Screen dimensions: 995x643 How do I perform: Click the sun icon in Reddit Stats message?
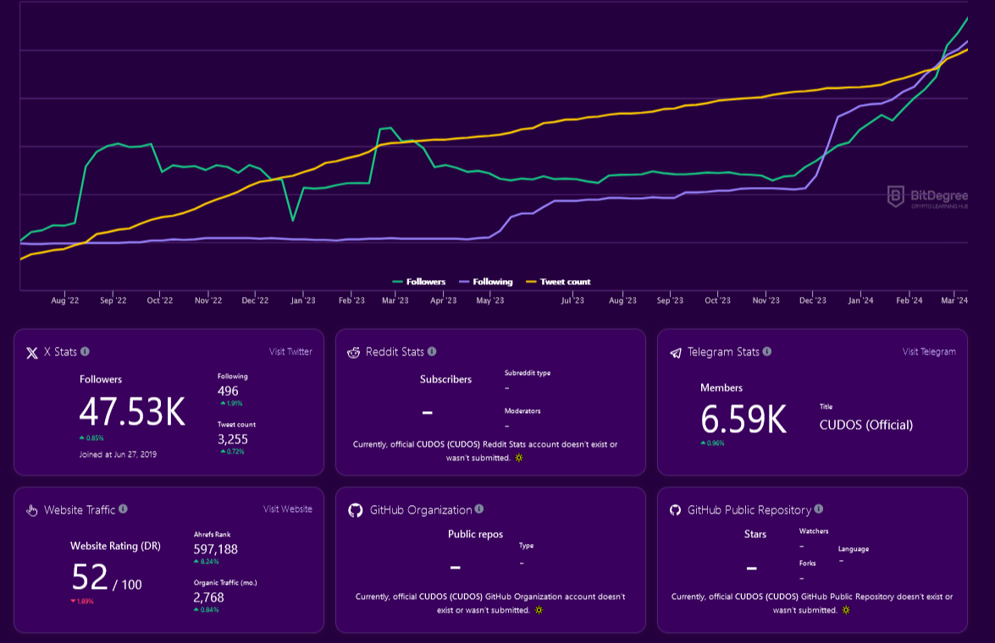click(519, 458)
